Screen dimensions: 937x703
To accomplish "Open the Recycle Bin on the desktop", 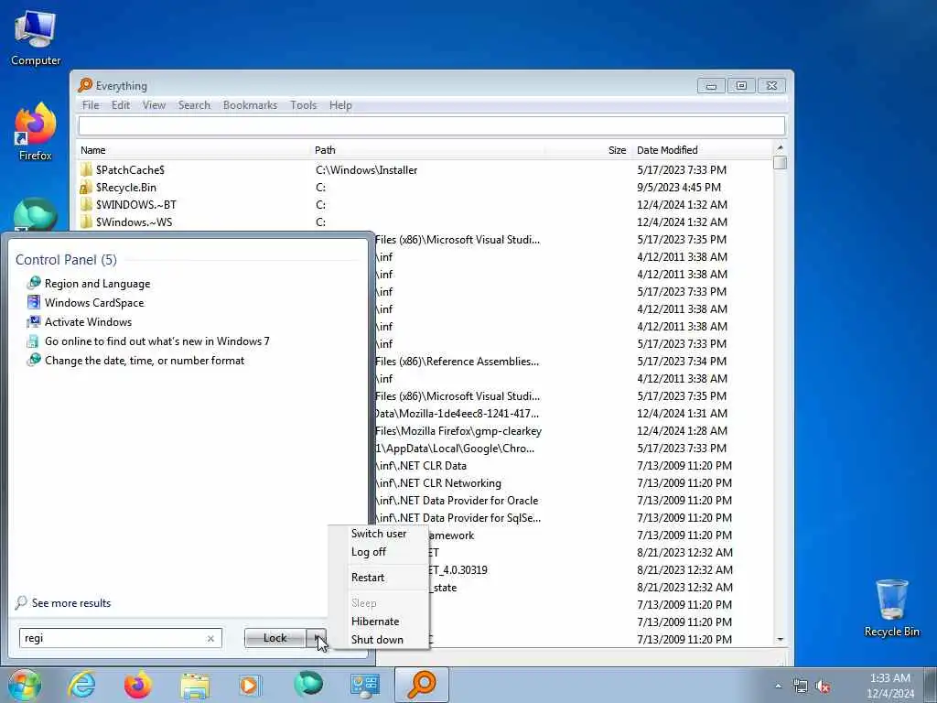I will tap(891, 609).
